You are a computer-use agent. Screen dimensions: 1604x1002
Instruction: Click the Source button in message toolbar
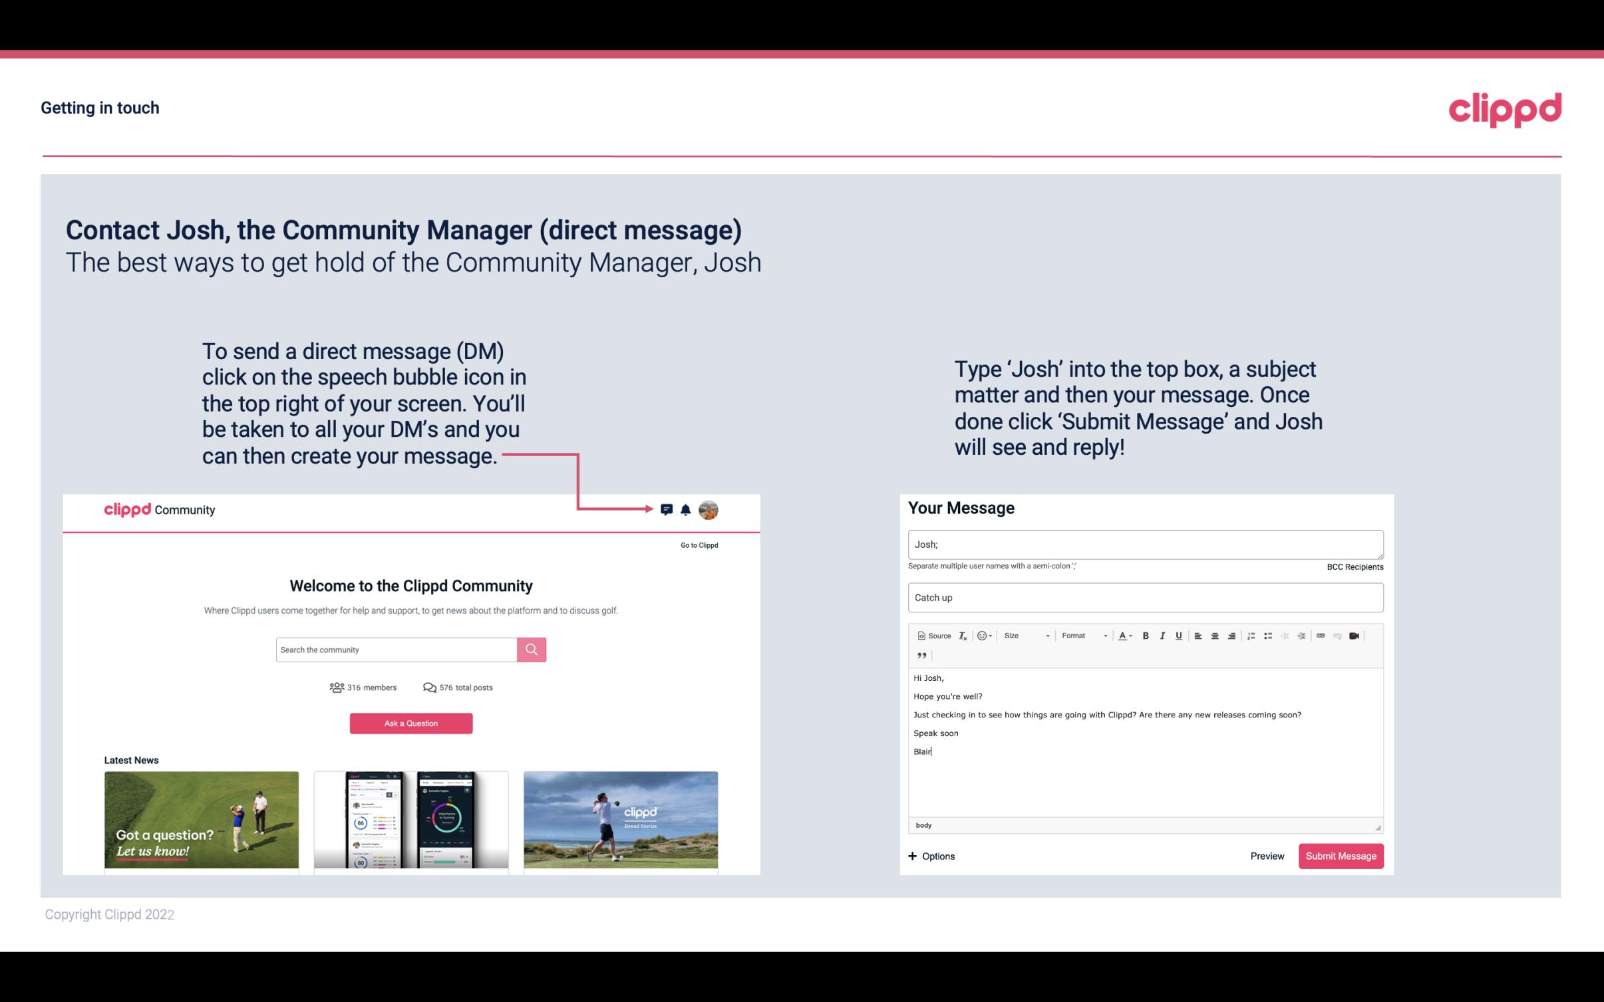point(933,636)
